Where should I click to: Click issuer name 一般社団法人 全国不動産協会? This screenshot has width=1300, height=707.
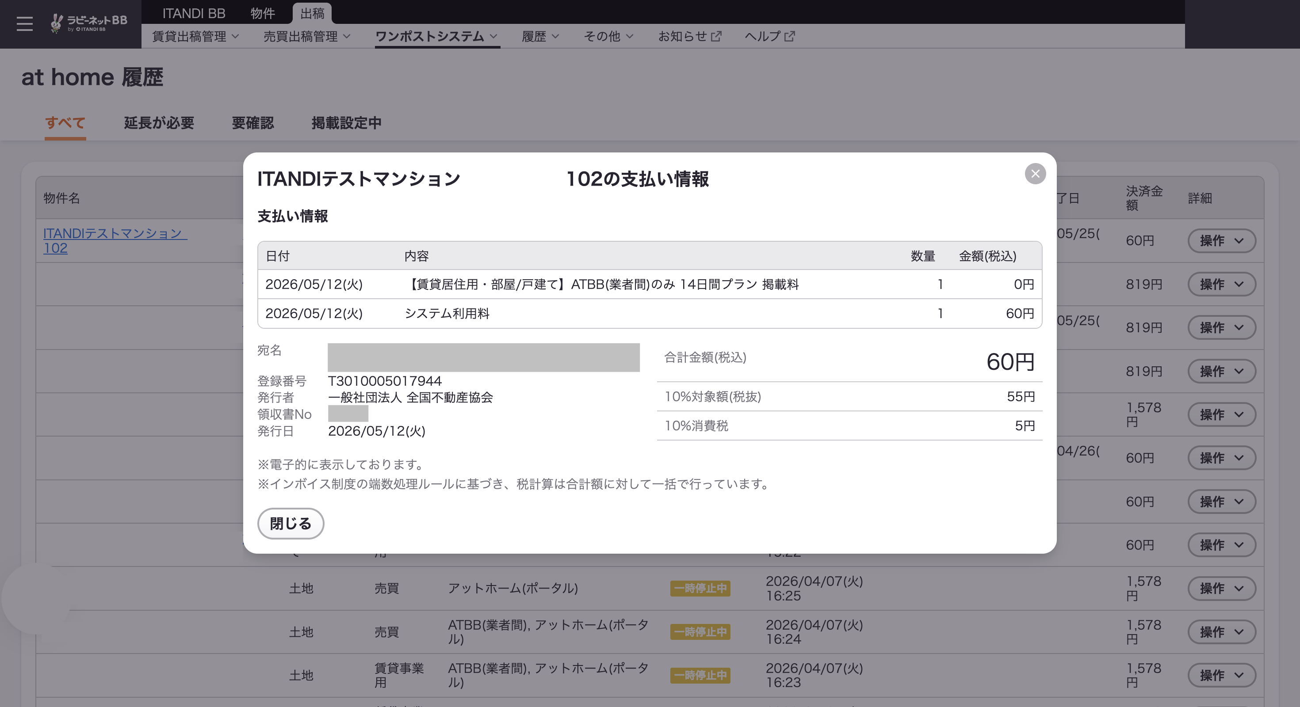[x=410, y=397]
